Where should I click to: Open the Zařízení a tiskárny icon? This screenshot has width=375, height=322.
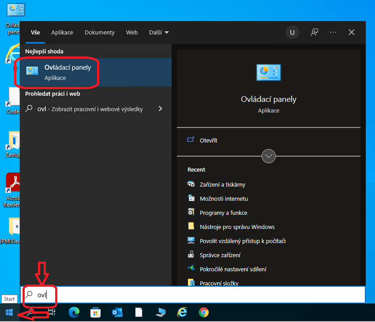(x=191, y=184)
